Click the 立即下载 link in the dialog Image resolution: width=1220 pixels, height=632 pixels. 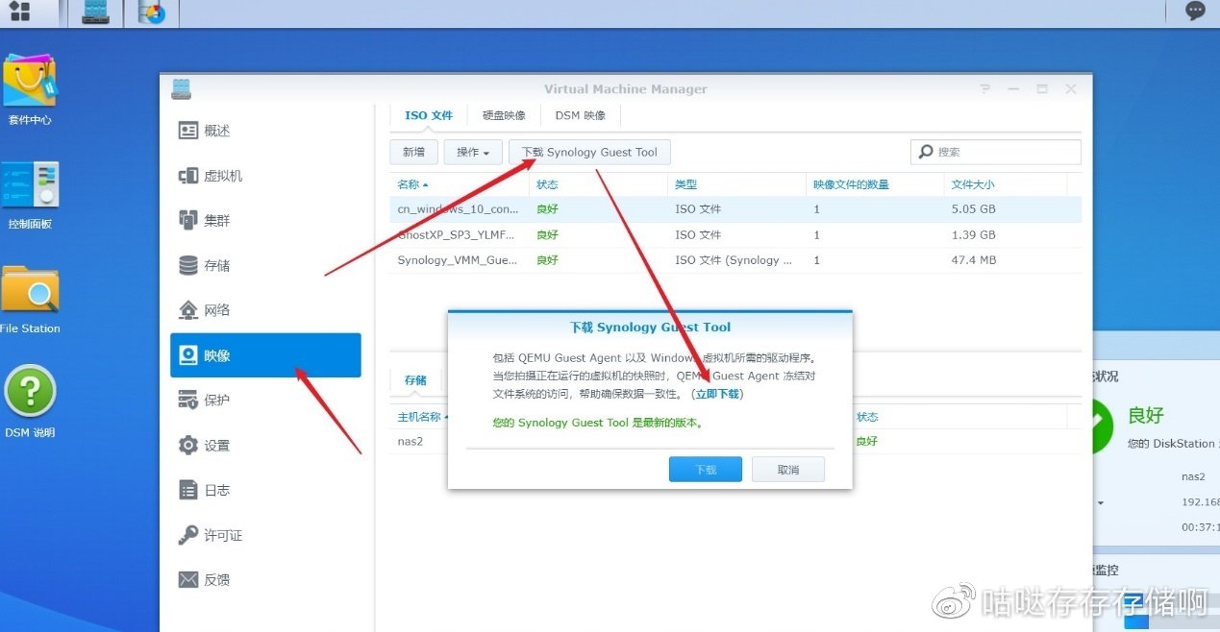(x=719, y=394)
